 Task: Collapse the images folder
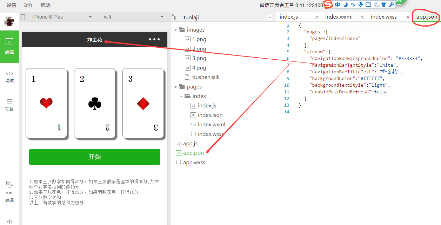tap(175, 30)
